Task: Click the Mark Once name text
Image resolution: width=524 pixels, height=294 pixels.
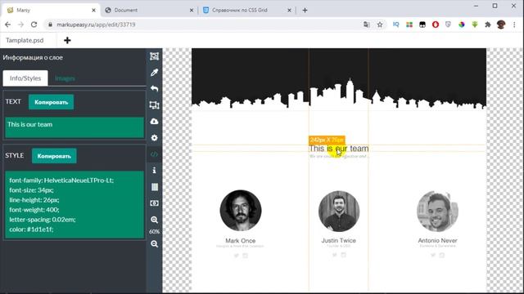Action: 240,240
